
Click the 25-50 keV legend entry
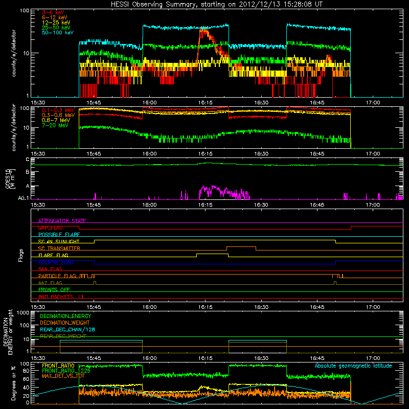coord(56,28)
